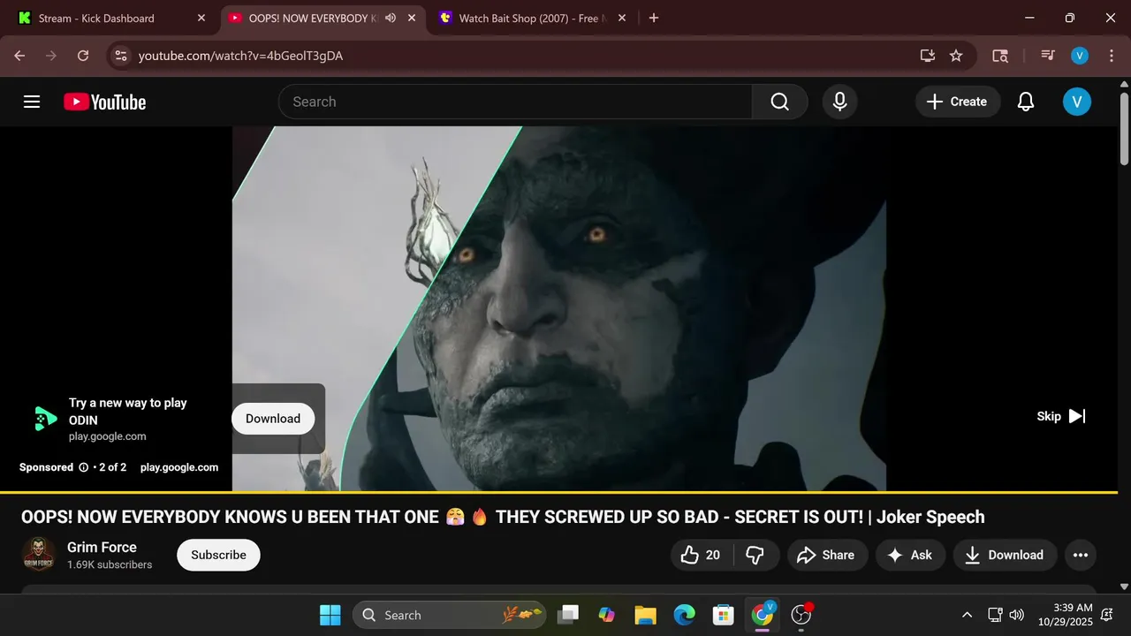Close the Watch Bait Shop tab
This screenshot has width=1131, height=636.
pyautogui.click(x=622, y=18)
